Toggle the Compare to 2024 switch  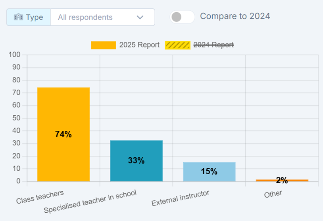(x=182, y=17)
